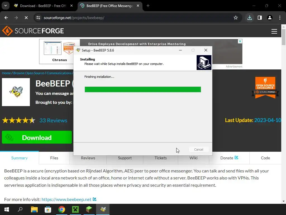This screenshot has width=286, height=215.
Task: View site information icon in address bar
Action: tap(38, 18)
